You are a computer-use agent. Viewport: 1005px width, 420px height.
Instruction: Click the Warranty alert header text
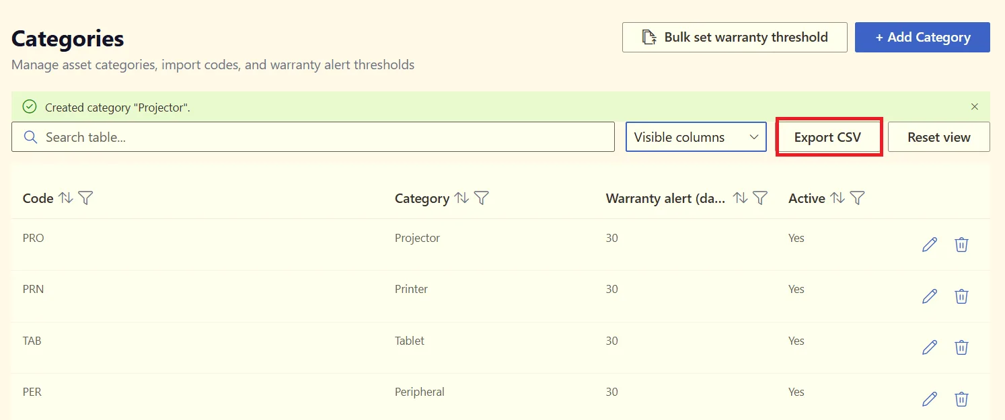pyautogui.click(x=666, y=198)
